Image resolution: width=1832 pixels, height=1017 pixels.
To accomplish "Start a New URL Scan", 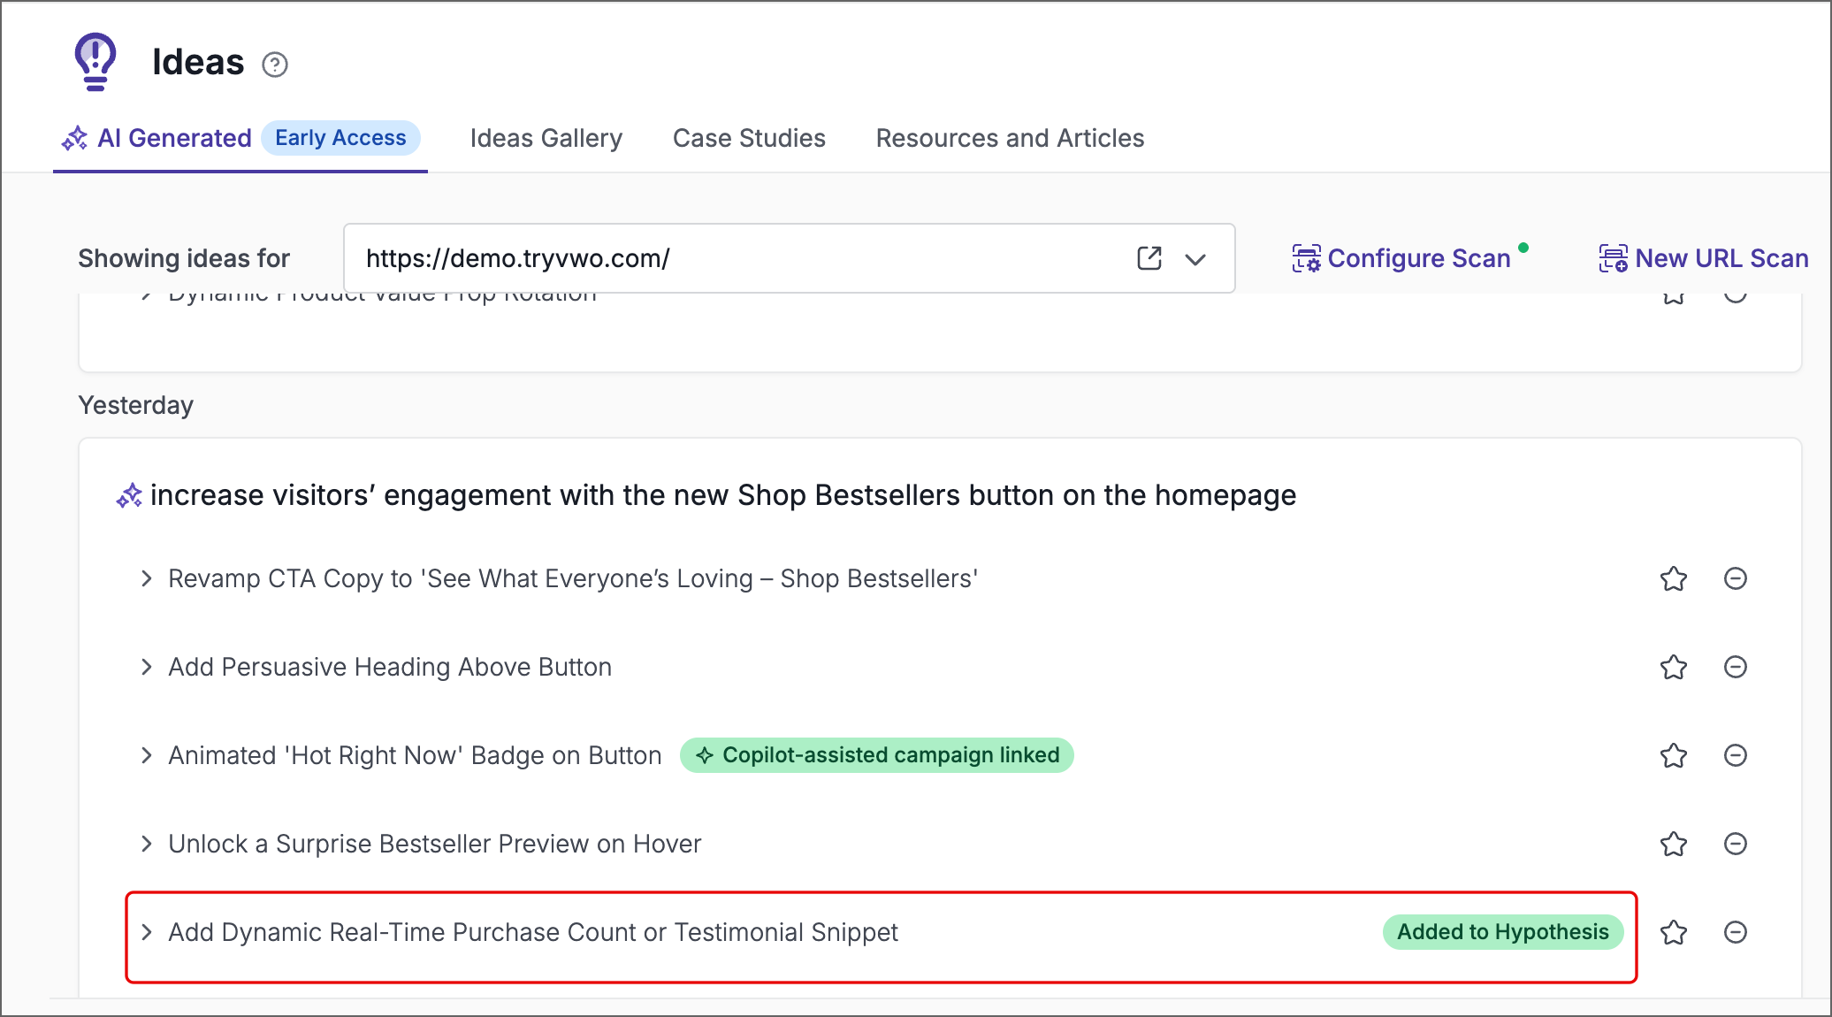I will [1704, 258].
